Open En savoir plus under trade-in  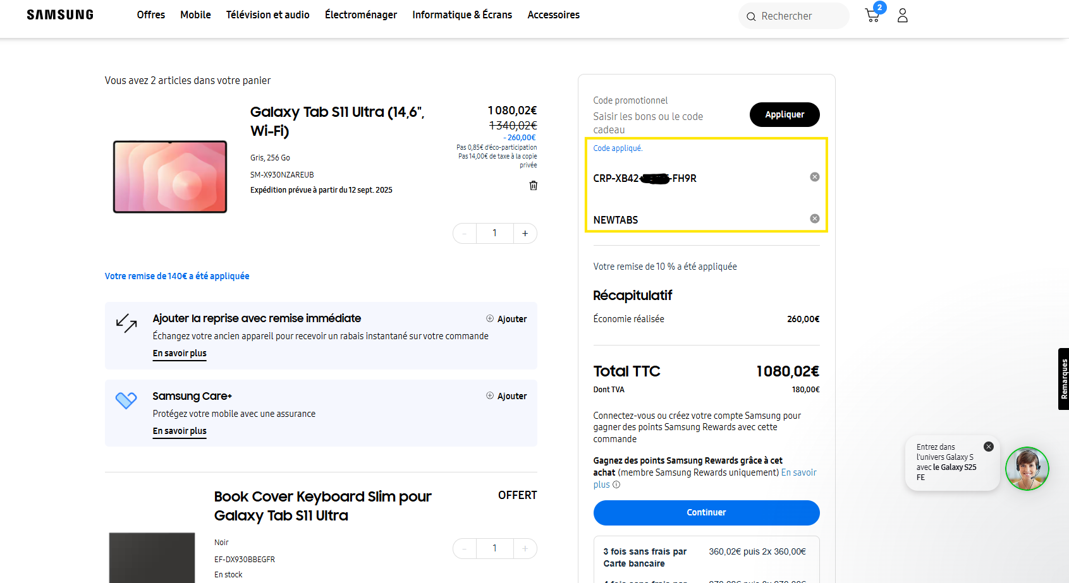pyautogui.click(x=180, y=354)
